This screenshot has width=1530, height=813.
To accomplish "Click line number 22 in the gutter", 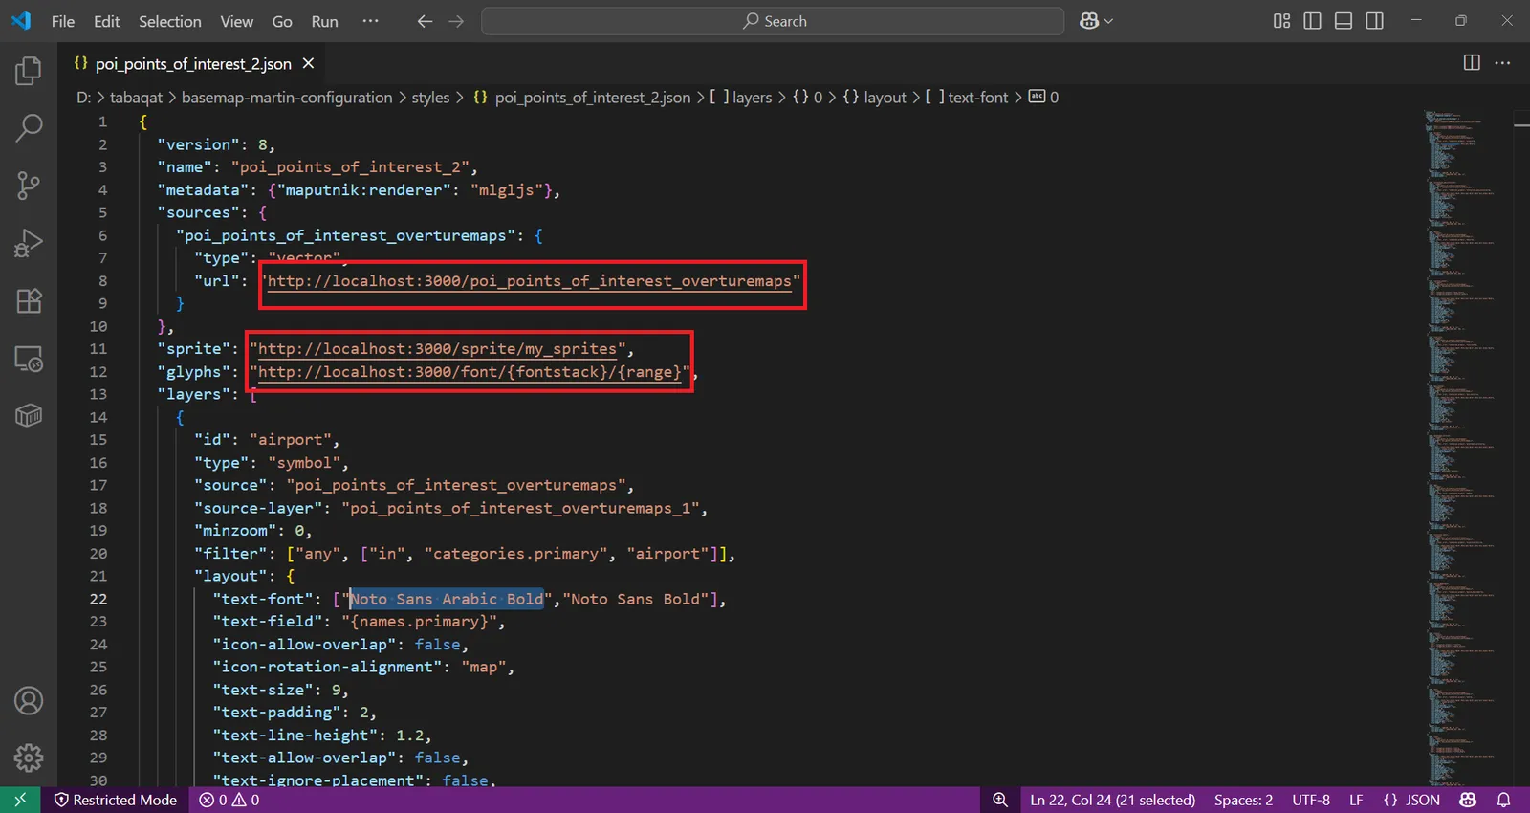I will click(x=98, y=599).
